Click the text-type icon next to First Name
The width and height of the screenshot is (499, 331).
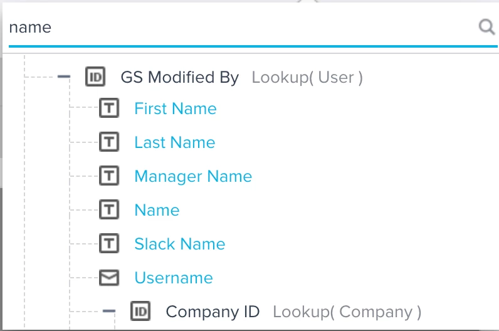pyautogui.click(x=109, y=108)
